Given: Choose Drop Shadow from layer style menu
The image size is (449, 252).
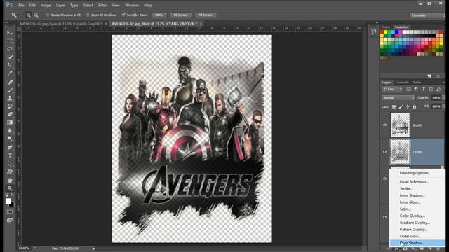Looking at the screenshot, I should click(x=417, y=243).
